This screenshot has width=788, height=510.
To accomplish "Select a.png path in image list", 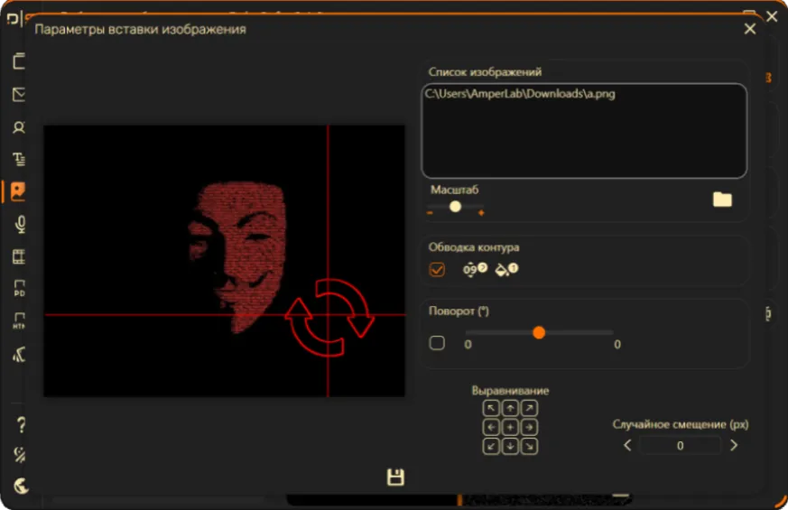I will [x=520, y=94].
